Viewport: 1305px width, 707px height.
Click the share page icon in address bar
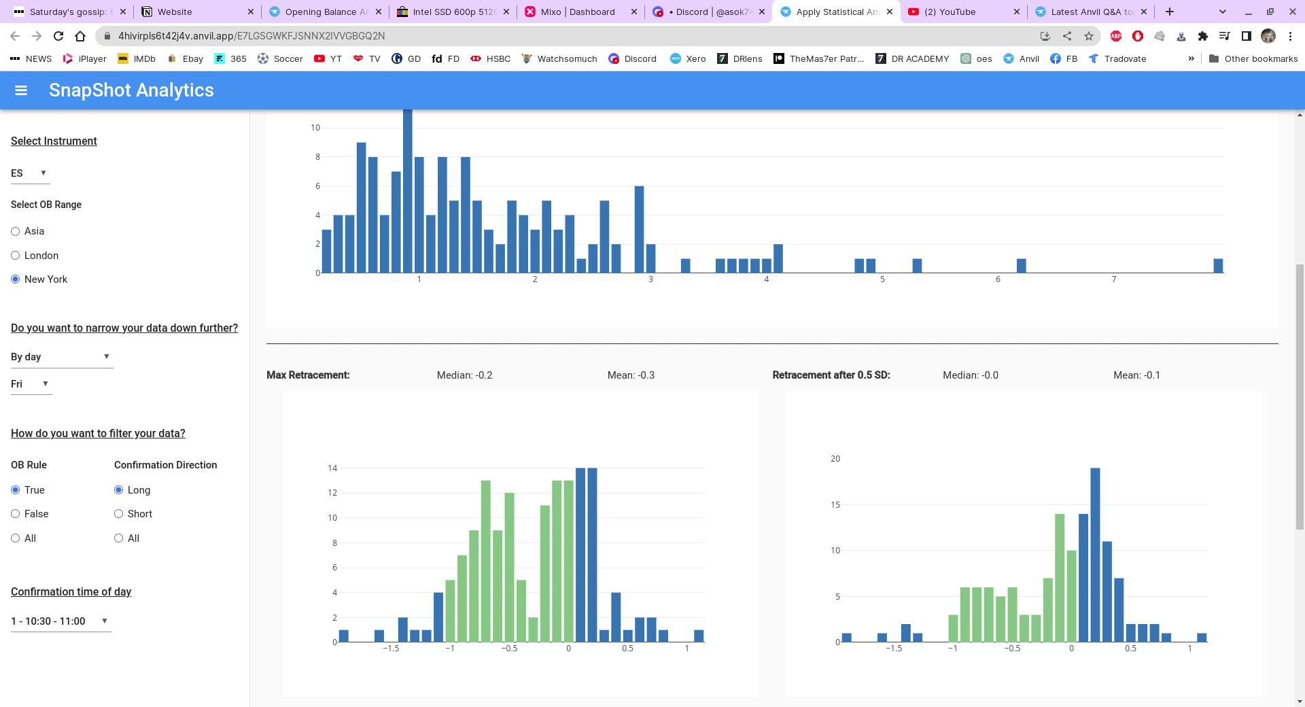[x=1067, y=36]
